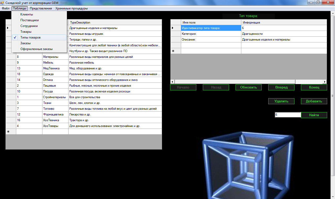Image resolution: width=335 pixels, height=199 pixels.
Task: Choose 'Поставщики' in the Таблицы menu
Action: point(30,20)
